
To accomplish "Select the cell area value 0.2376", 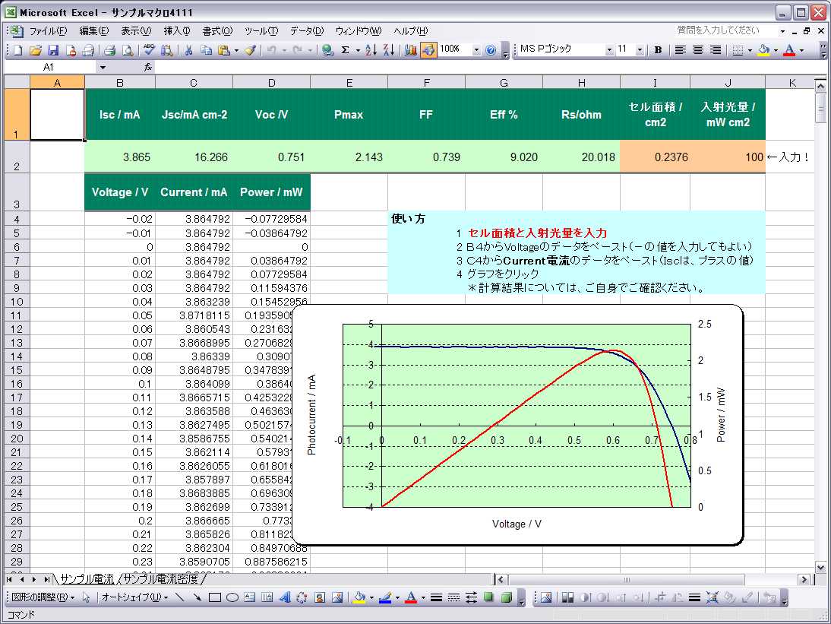I will pos(655,157).
